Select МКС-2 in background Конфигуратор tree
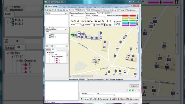 [19, 24]
